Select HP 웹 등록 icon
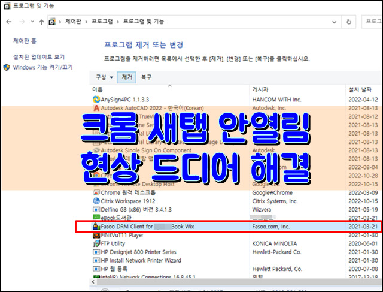383x292 pixels. click(x=96, y=269)
